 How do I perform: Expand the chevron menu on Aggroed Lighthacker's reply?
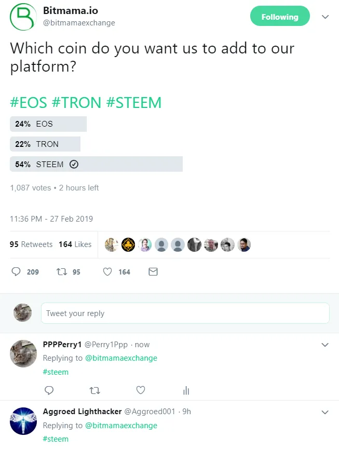(325, 412)
